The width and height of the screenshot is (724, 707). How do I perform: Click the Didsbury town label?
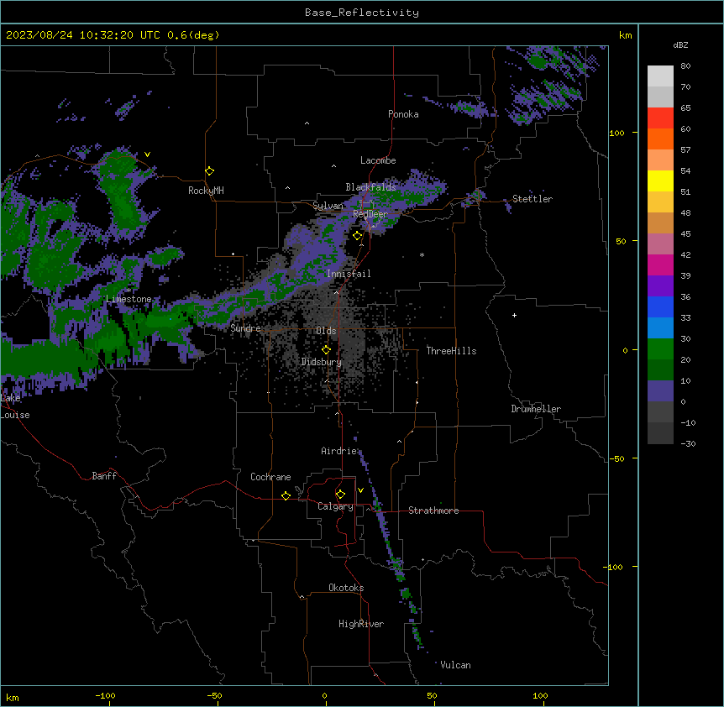click(322, 362)
